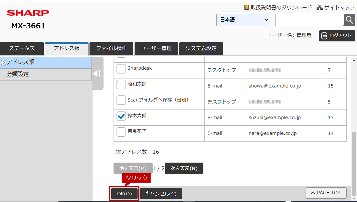Check the Scanフォルダへ保存 checkbox

click(x=121, y=100)
